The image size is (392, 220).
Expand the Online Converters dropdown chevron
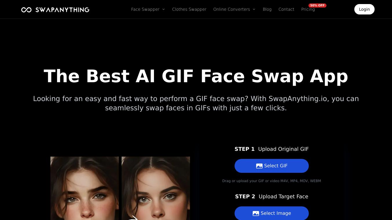(254, 9)
